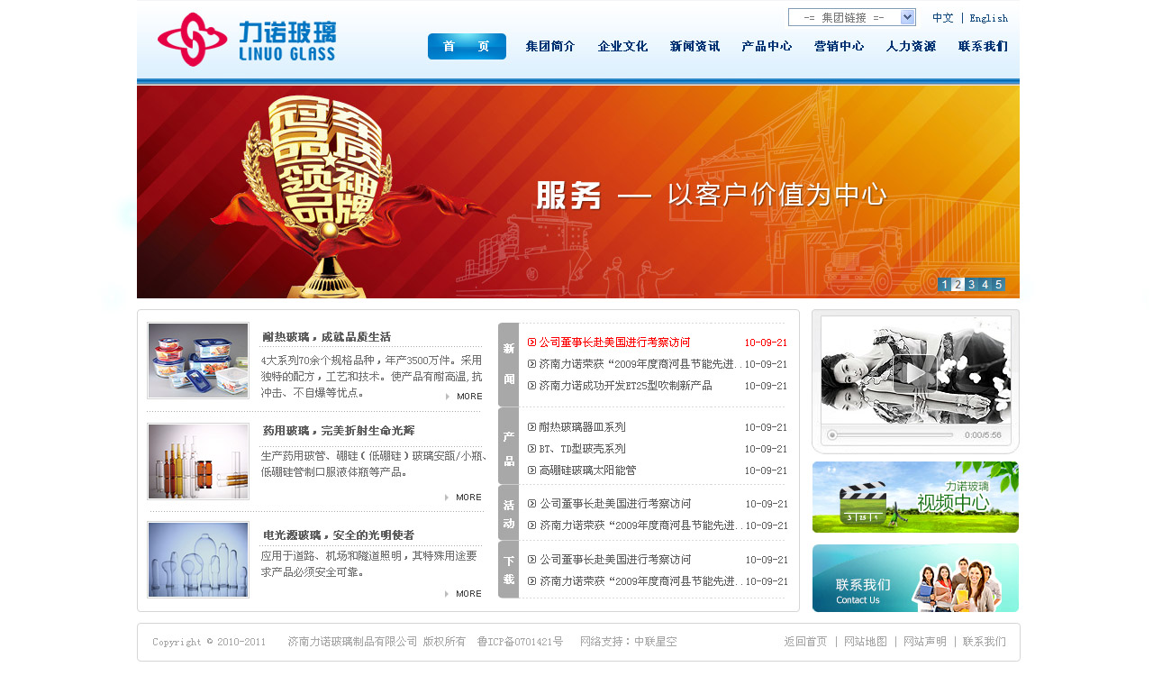The width and height of the screenshot is (1153, 676).
Task: Open the Contact Us banner
Action: [915, 579]
